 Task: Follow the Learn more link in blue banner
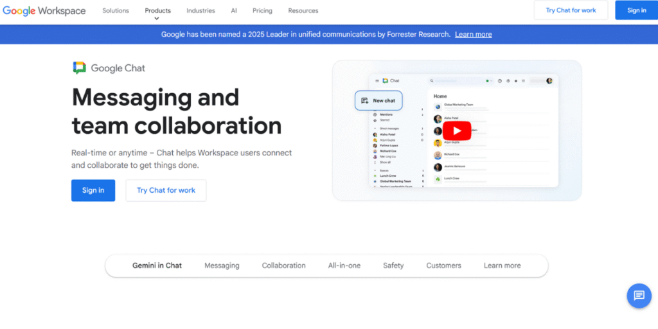point(474,35)
